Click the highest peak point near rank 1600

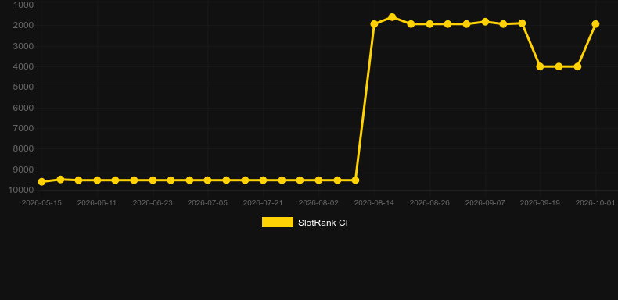392,17
